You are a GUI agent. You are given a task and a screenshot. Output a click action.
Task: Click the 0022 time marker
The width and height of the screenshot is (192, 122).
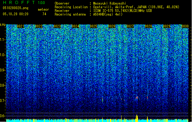(39, 26)
